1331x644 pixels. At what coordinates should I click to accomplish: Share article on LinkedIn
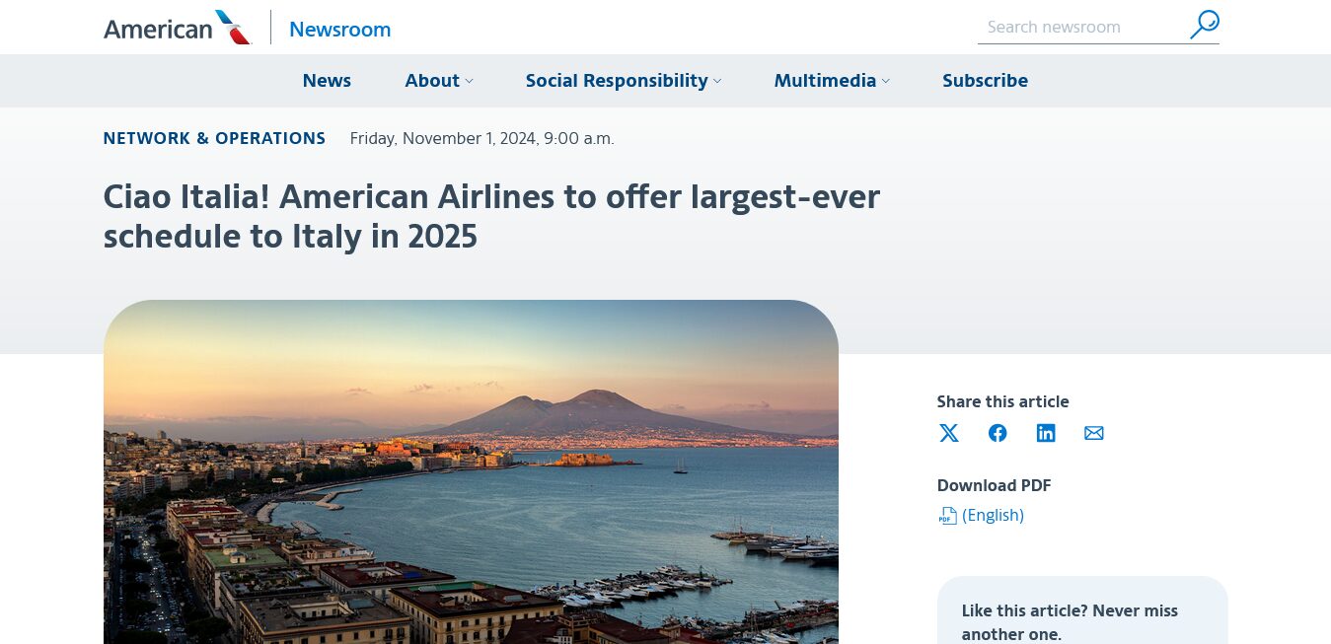(1046, 433)
